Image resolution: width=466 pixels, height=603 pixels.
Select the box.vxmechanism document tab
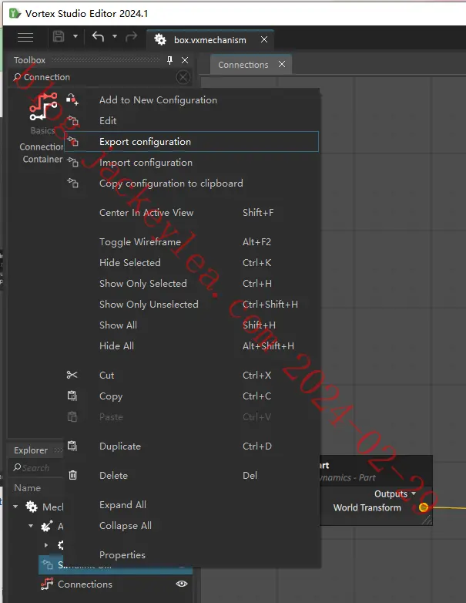pos(210,39)
